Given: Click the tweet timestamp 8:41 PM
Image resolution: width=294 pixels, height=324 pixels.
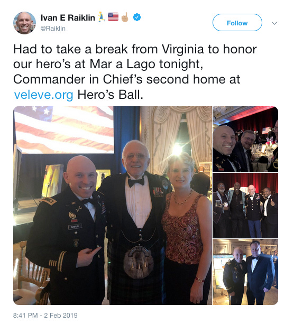Looking at the screenshot, I should coord(25,316).
